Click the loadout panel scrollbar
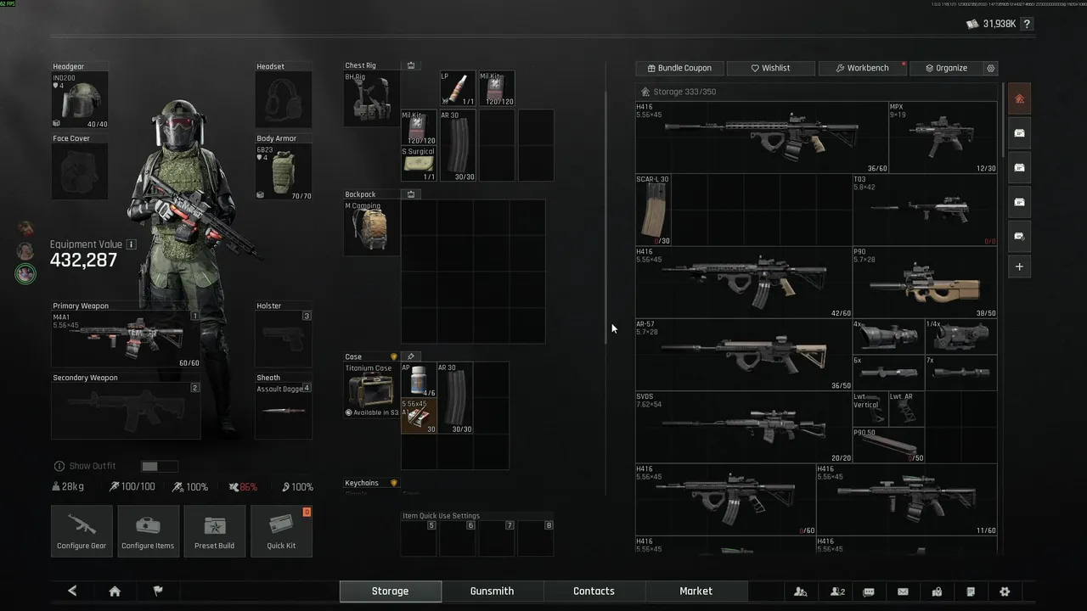This screenshot has height=611, width=1087. [x=605, y=216]
